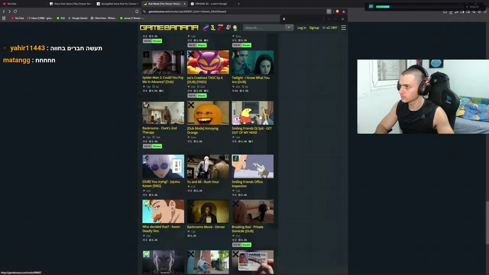This screenshot has width=489, height=275.
Task: Click the blue number 8 game icon
Action: pyautogui.click(x=206, y=27)
